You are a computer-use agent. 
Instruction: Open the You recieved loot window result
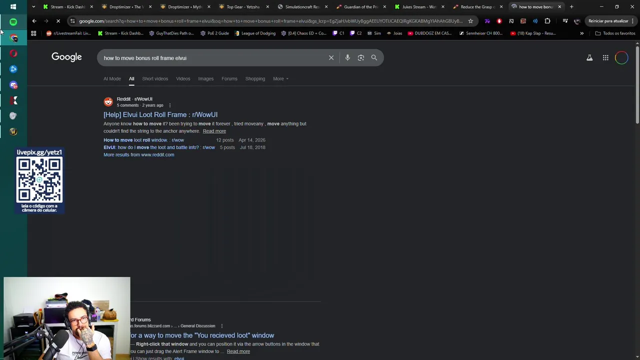[202, 335]
